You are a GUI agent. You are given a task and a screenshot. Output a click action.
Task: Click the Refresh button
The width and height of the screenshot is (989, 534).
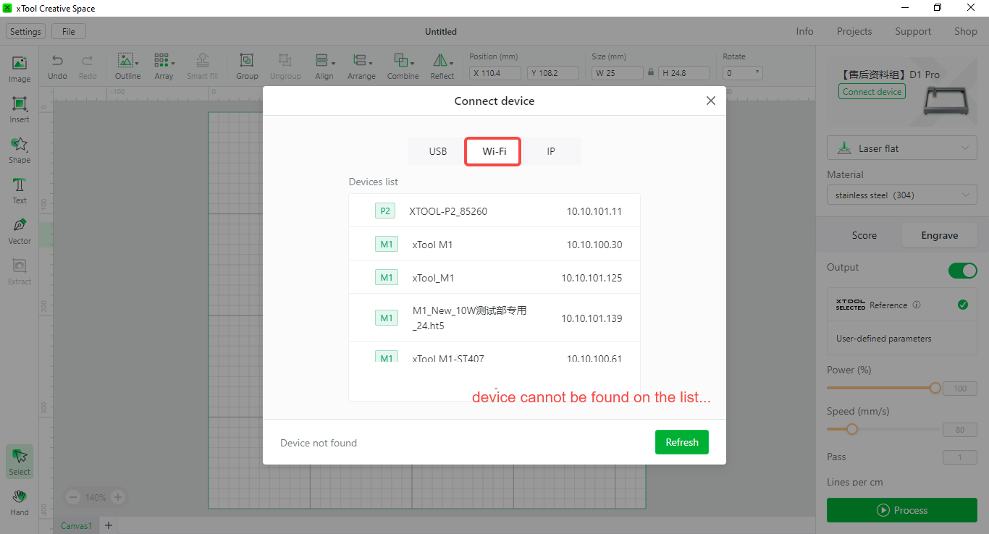(681, 441)
